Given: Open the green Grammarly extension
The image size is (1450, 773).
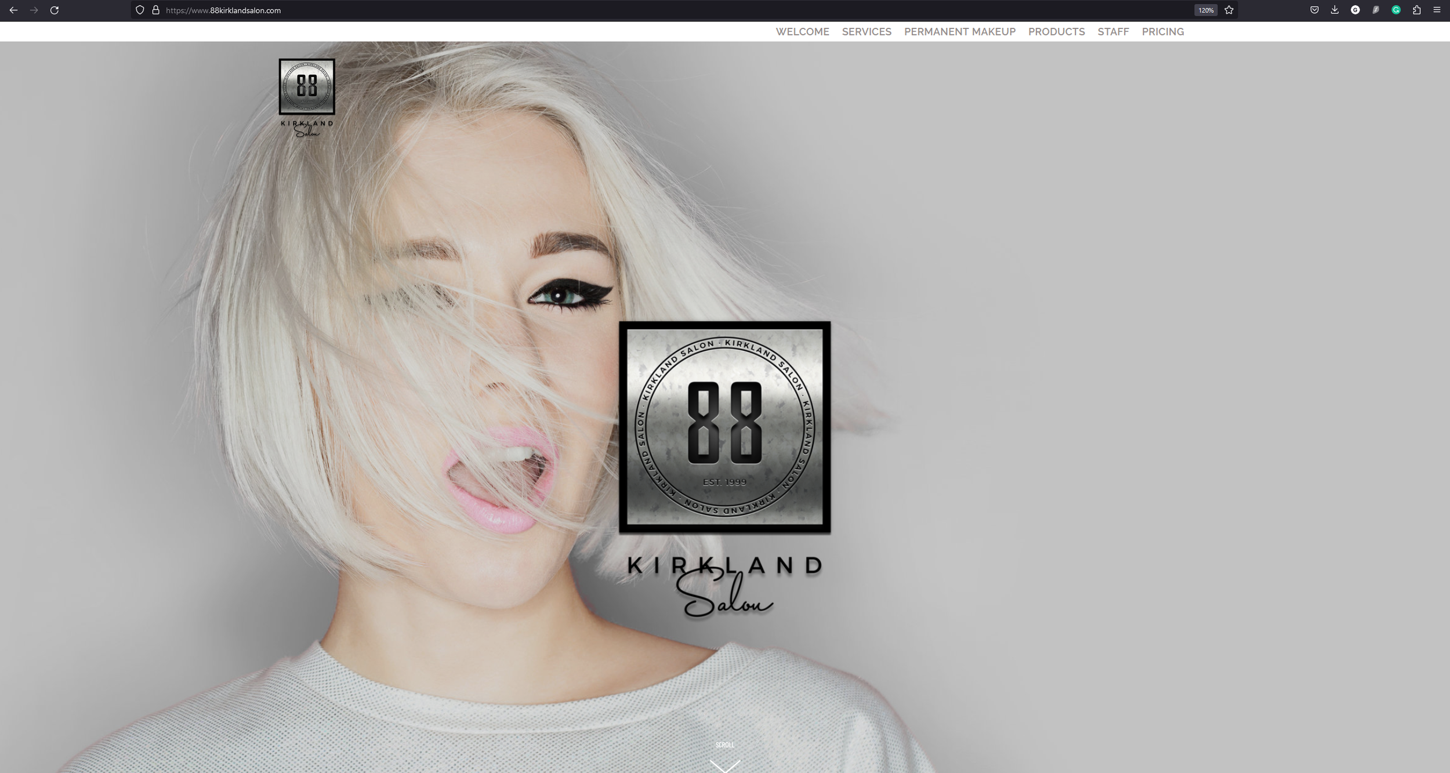Looking at the screenshot, I should pyautogui.click(x=1396, y=10).
